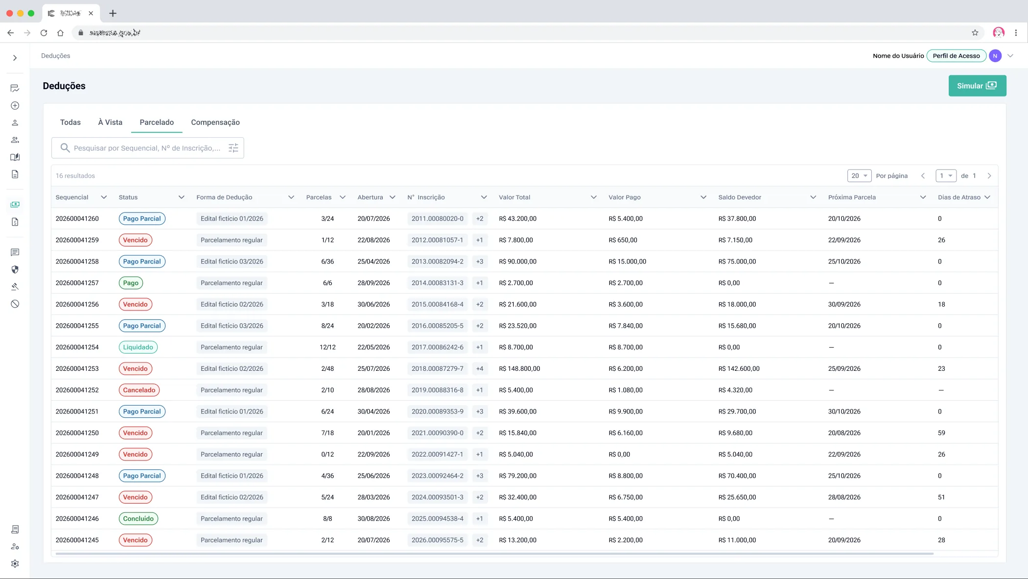The image size is (1028, 579).
Task: Click sequencial 202600041257 in the table
Action: (x=77, y=283)
